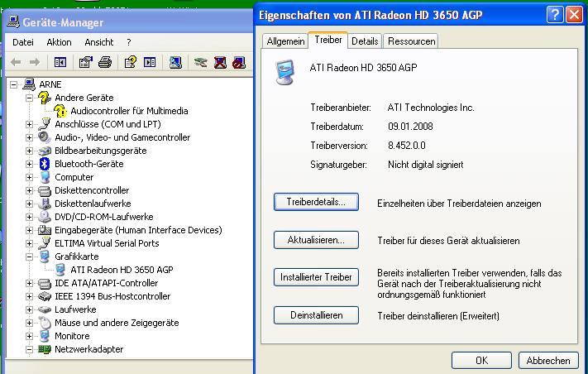Click the Bluetooth-Geräte icon
Viewport: 588px width, 374px height.
45,164
